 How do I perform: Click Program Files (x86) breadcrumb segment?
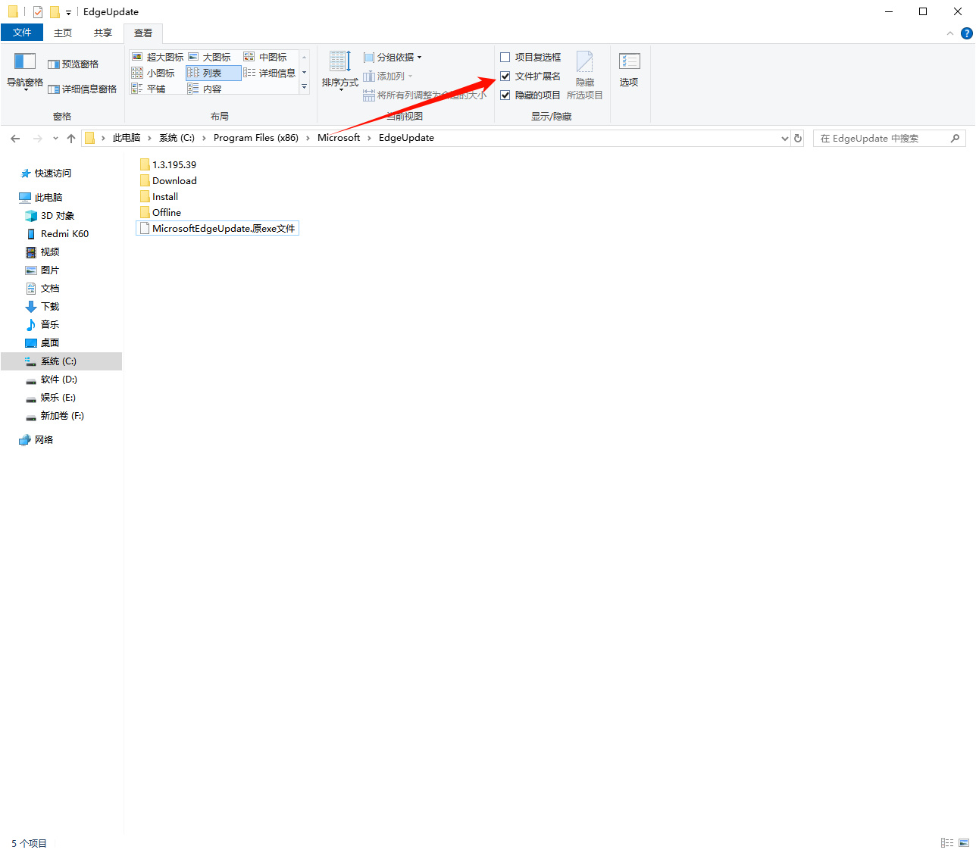(256, 138)
